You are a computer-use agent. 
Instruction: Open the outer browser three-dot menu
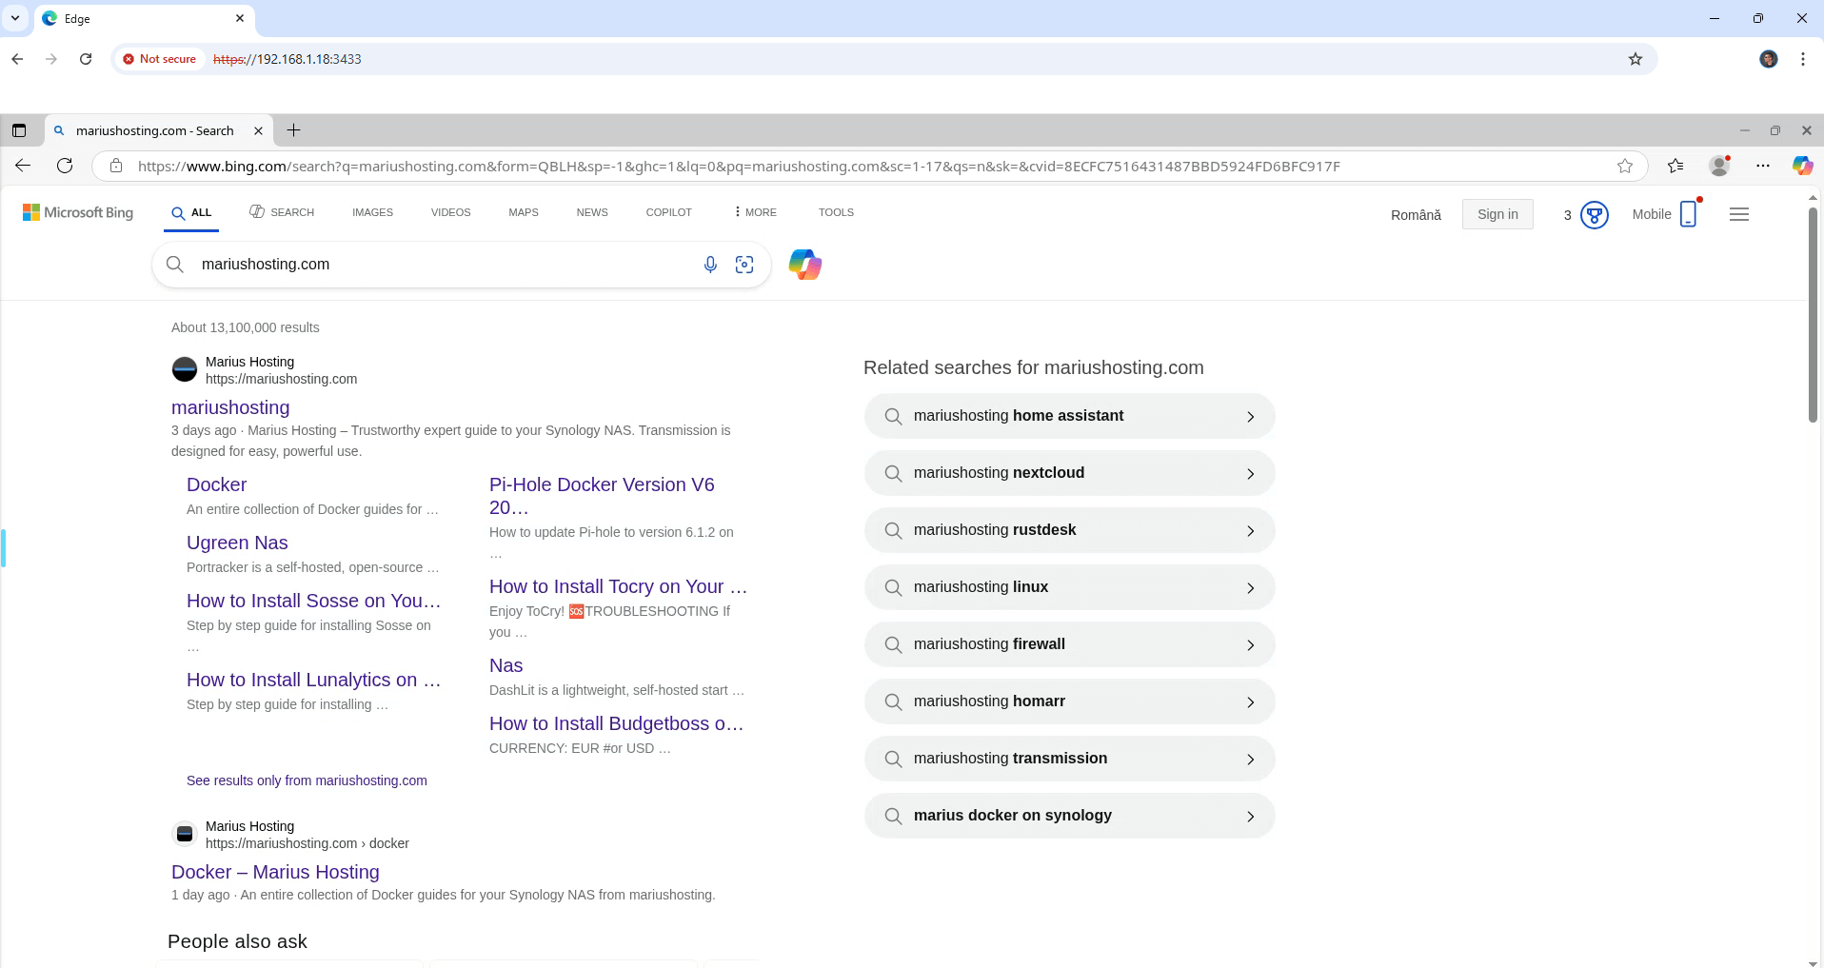coord(1803,59)
